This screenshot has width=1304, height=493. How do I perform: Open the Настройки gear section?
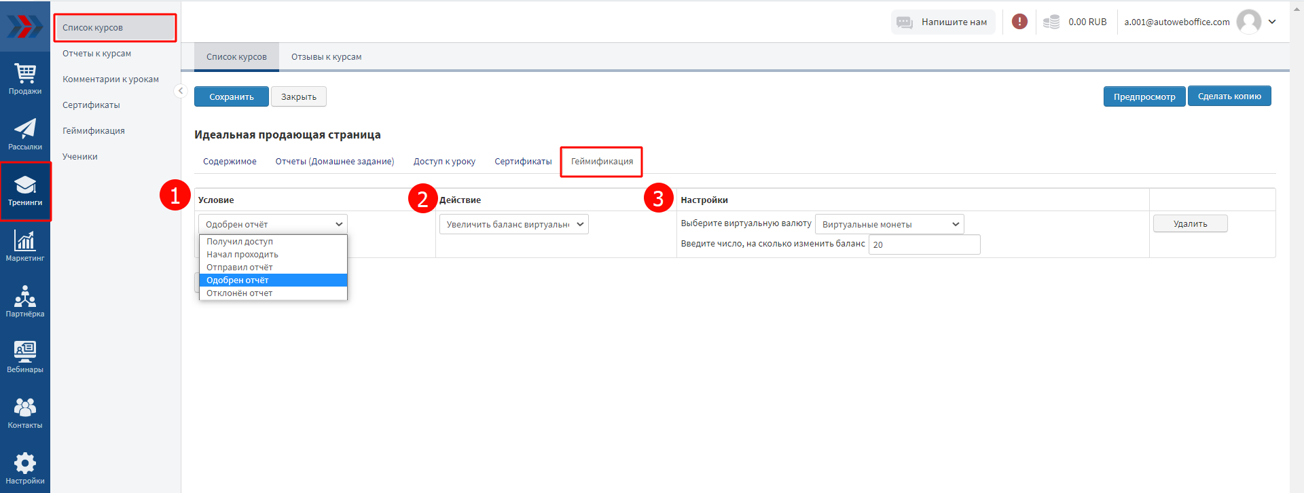click(x=25, y=468)
